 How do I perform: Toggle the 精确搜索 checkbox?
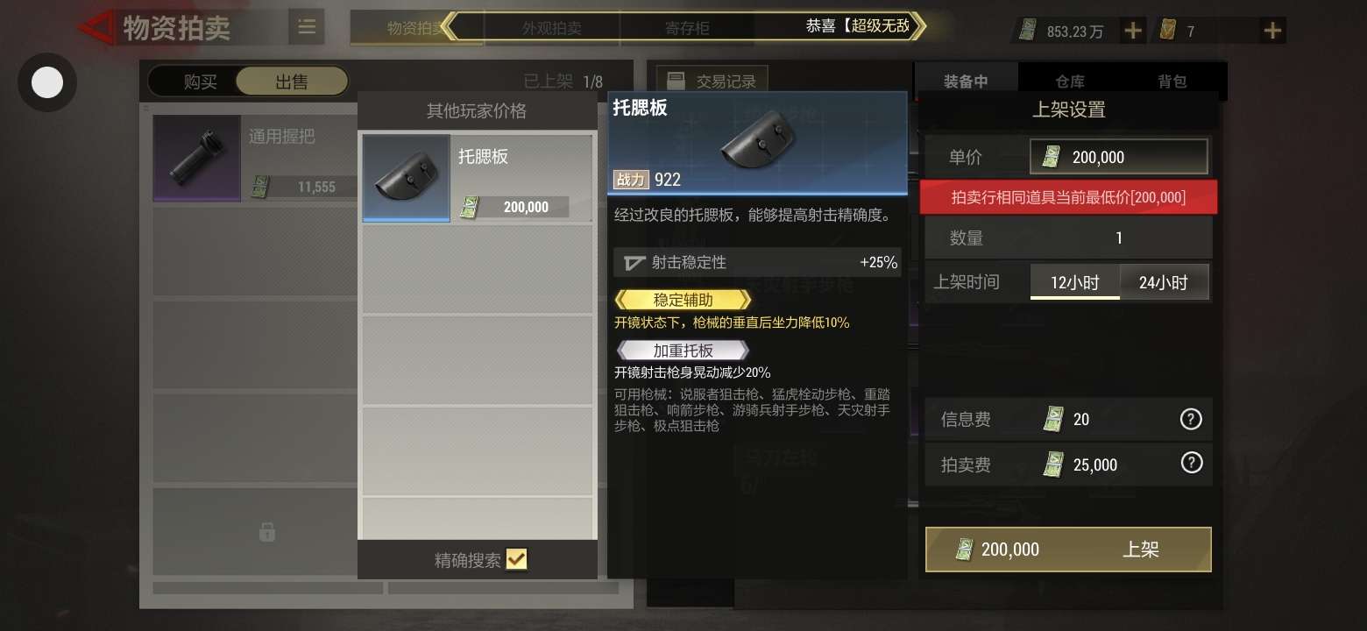[516, 559]
